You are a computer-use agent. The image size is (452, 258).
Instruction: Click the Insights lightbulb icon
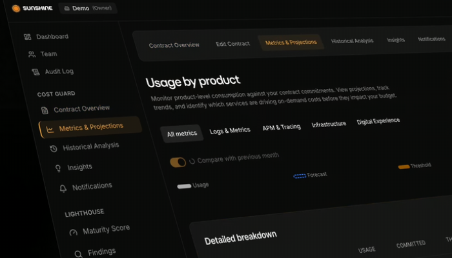tap(58, 168)
